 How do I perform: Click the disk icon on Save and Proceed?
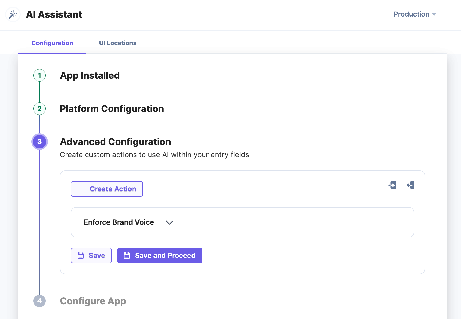click(x=127, y=256)
